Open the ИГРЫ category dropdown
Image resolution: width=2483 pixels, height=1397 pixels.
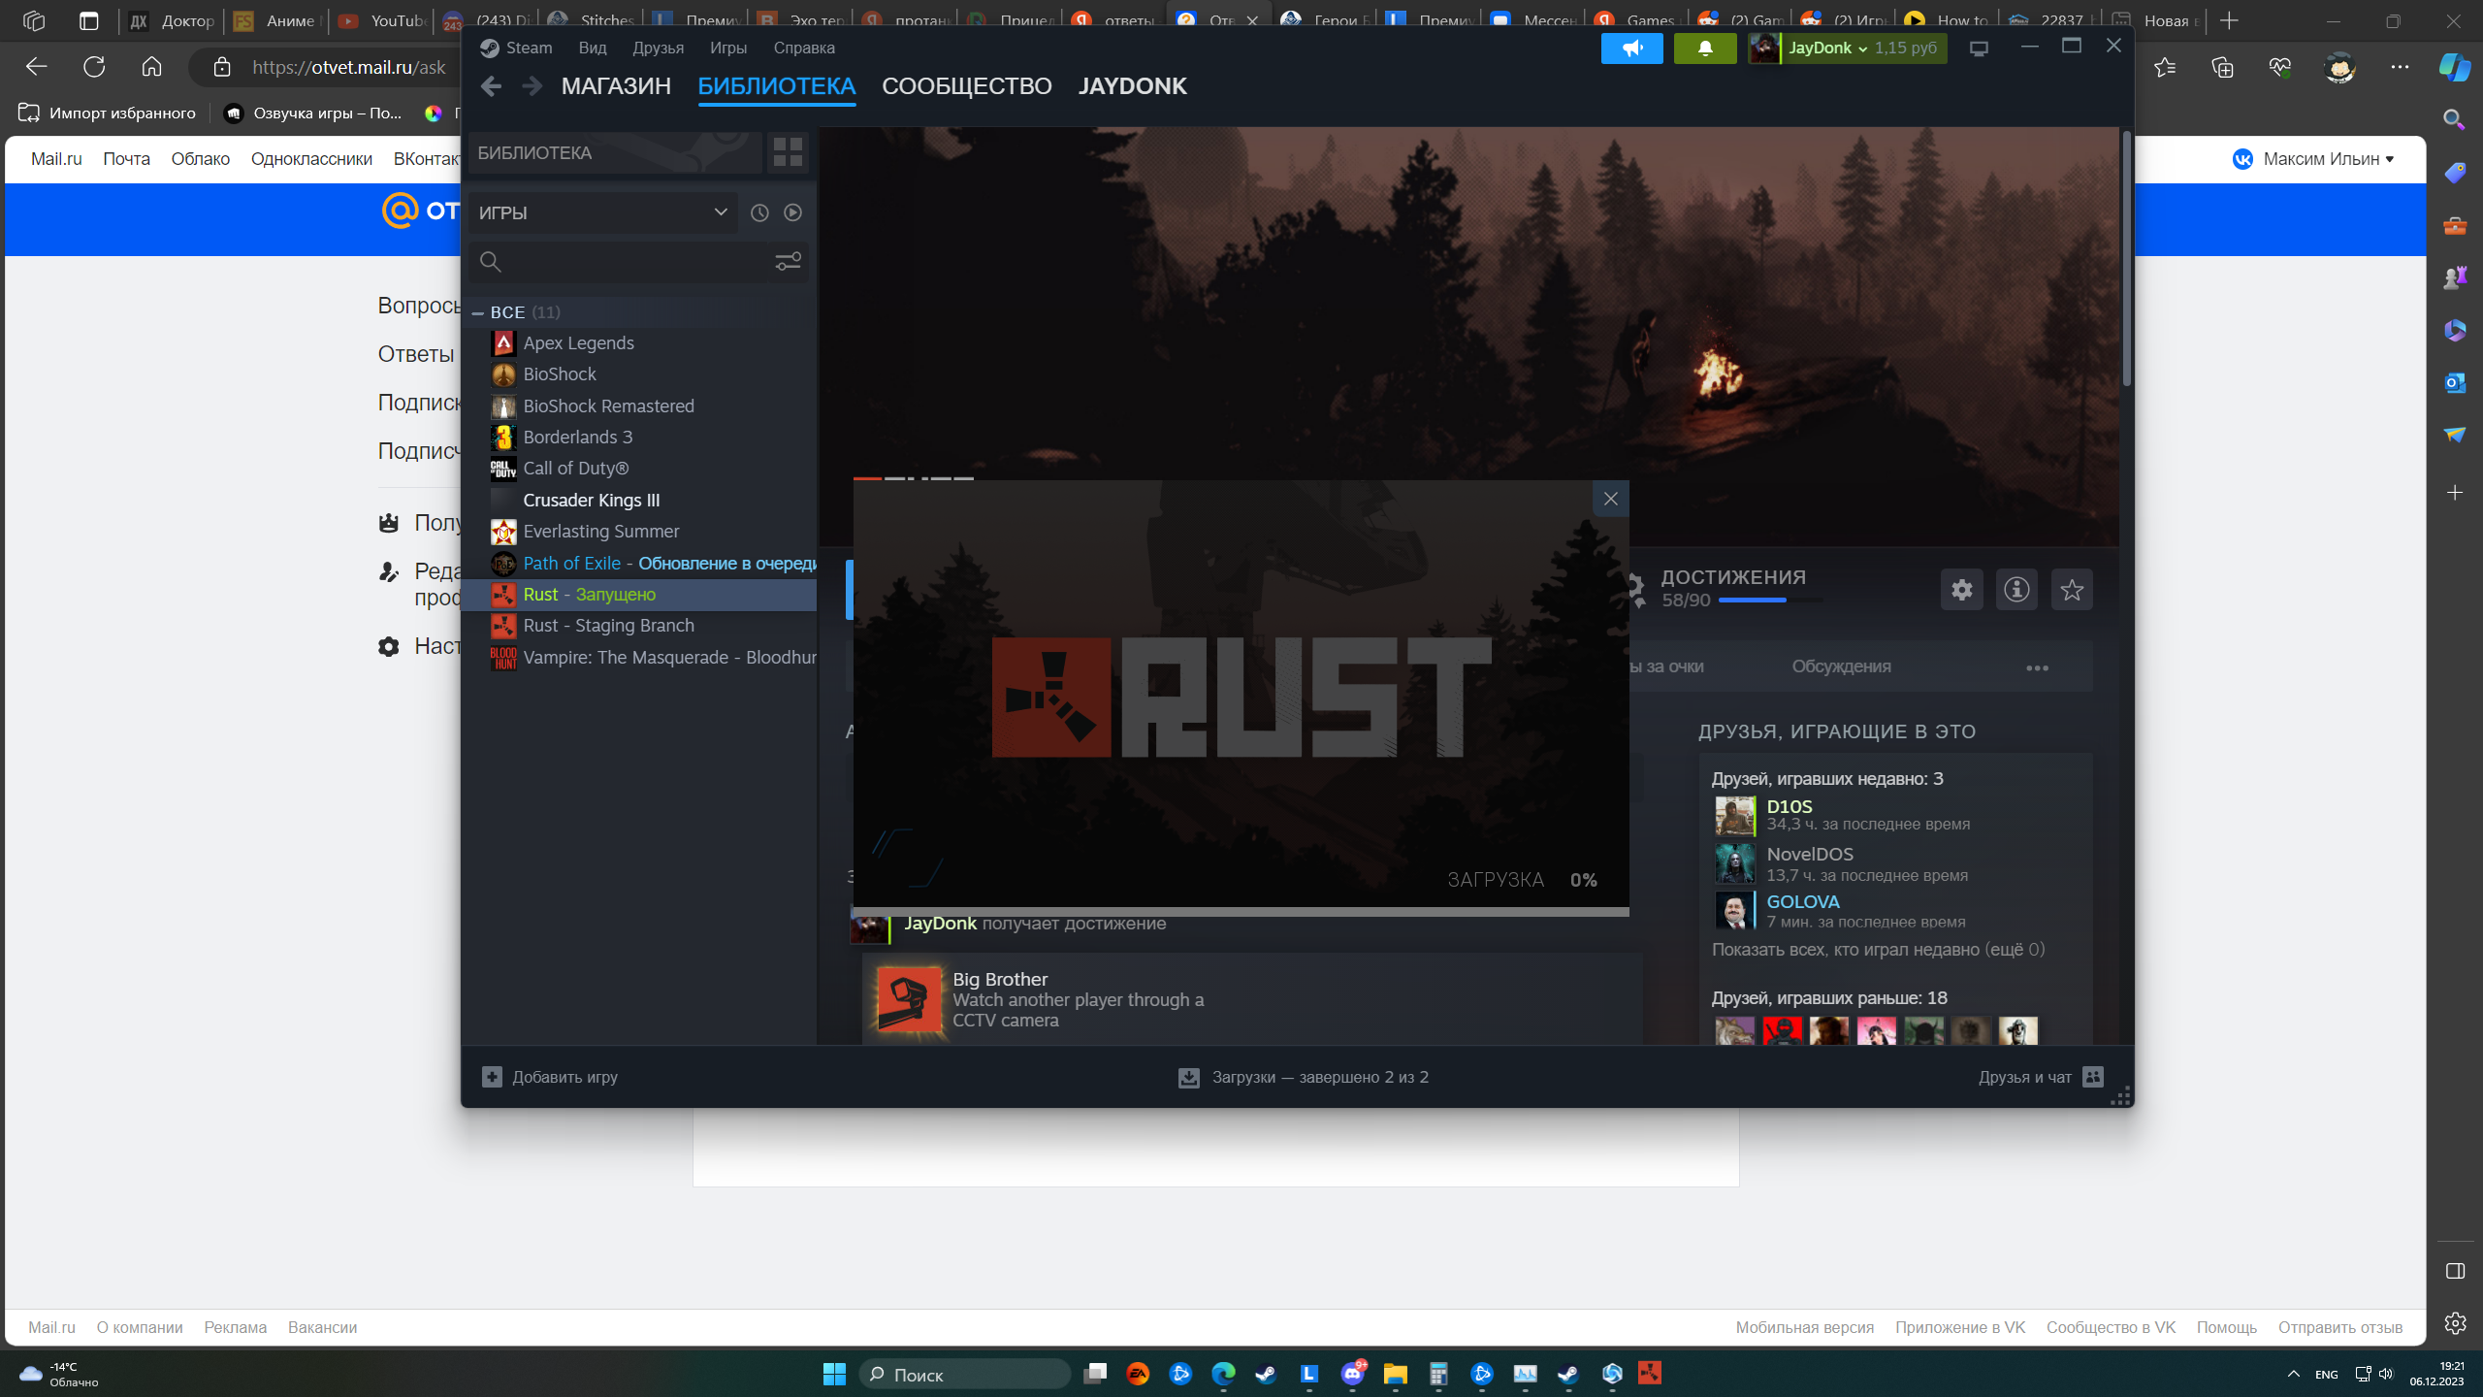point(602,212)
